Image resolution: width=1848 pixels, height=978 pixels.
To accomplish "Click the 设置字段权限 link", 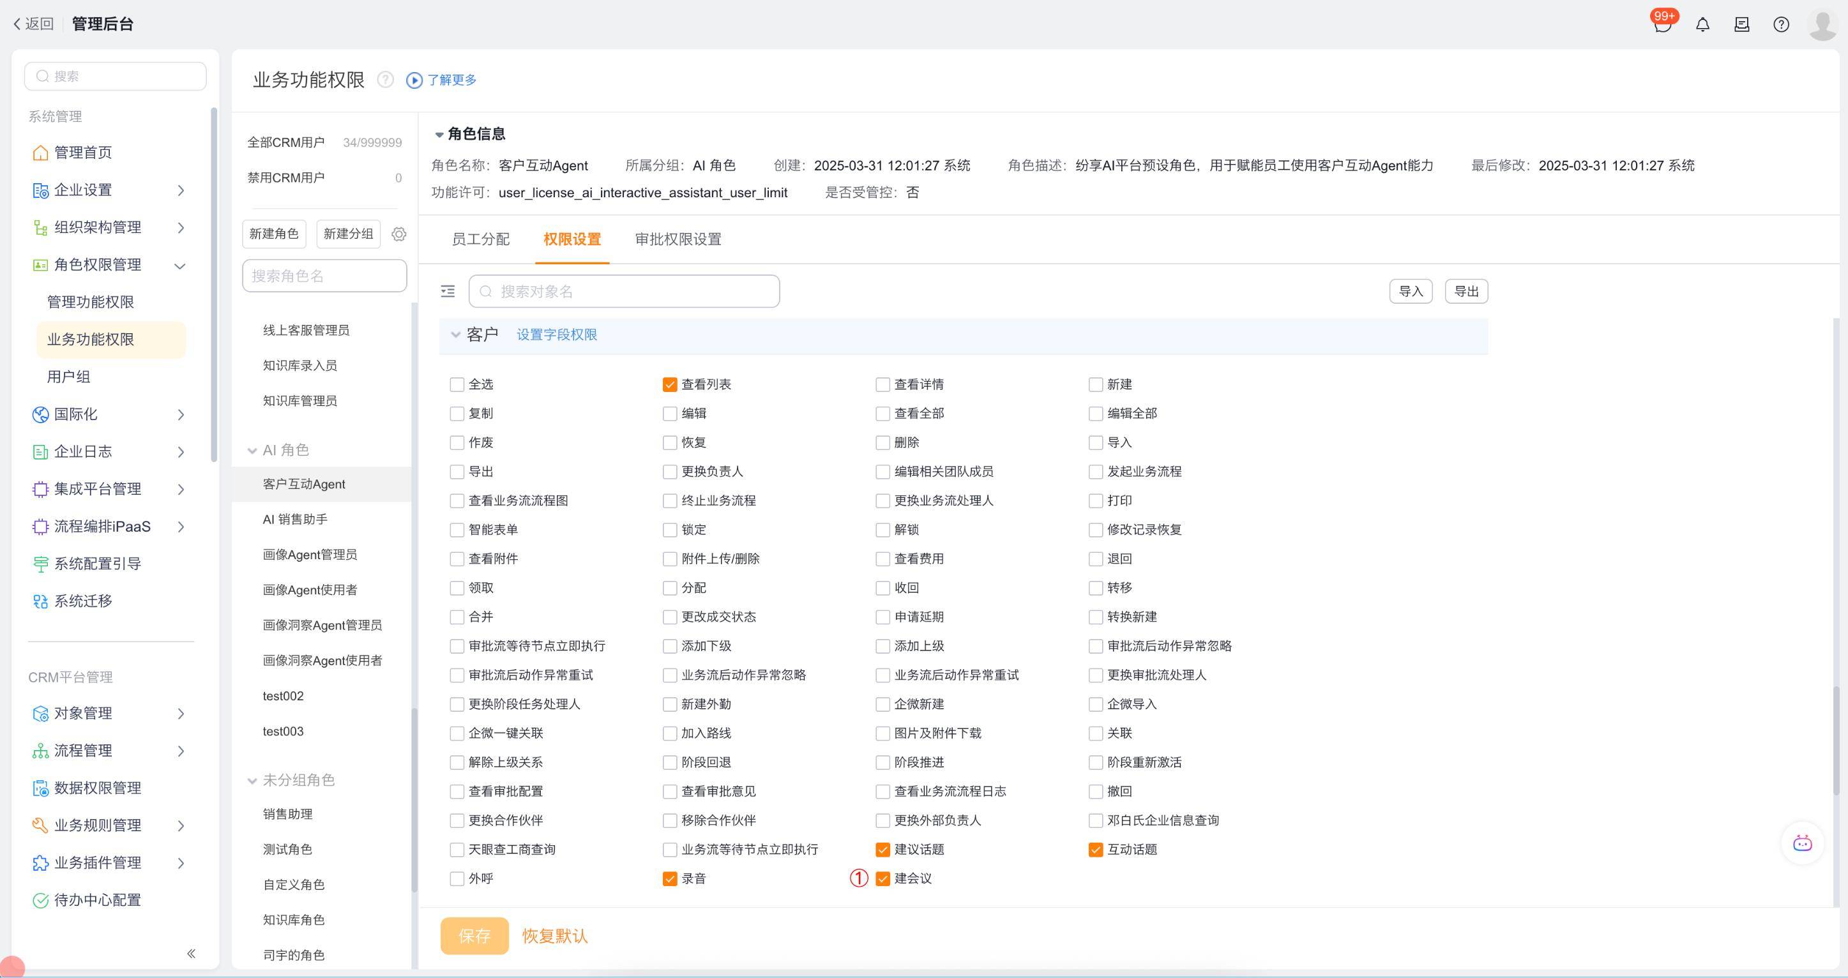I will click(557, 335).
